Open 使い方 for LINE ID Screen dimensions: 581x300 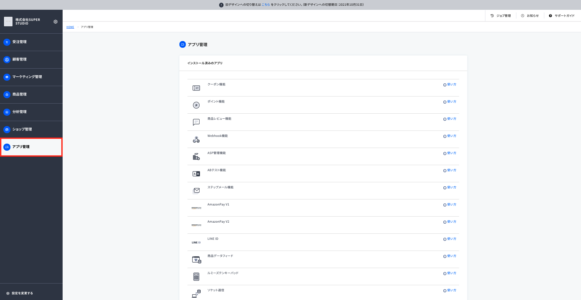pyautogui.click(x=450, y=239)
